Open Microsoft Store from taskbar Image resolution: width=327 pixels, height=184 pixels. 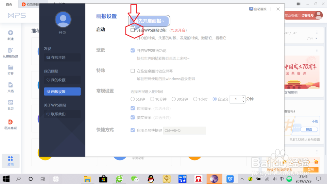tap(103, 179)
